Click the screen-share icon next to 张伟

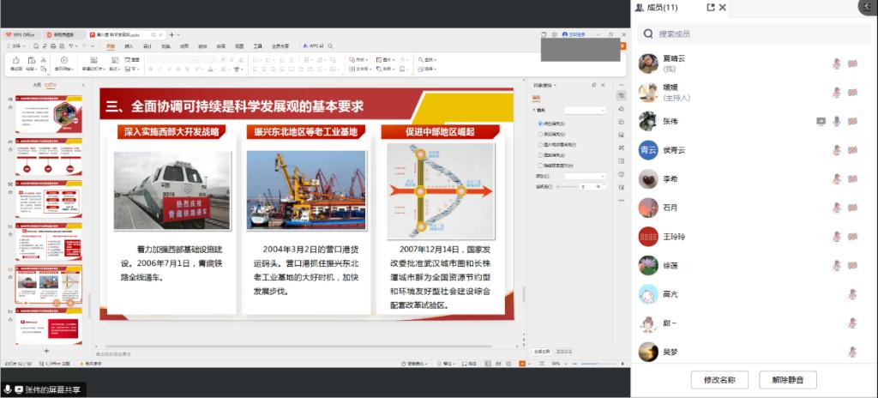(821, 121)
